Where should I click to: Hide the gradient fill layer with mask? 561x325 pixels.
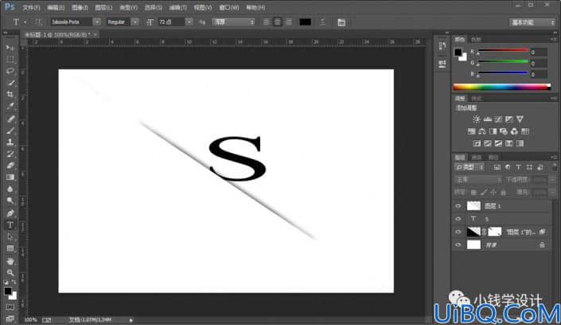coord(458,232)
